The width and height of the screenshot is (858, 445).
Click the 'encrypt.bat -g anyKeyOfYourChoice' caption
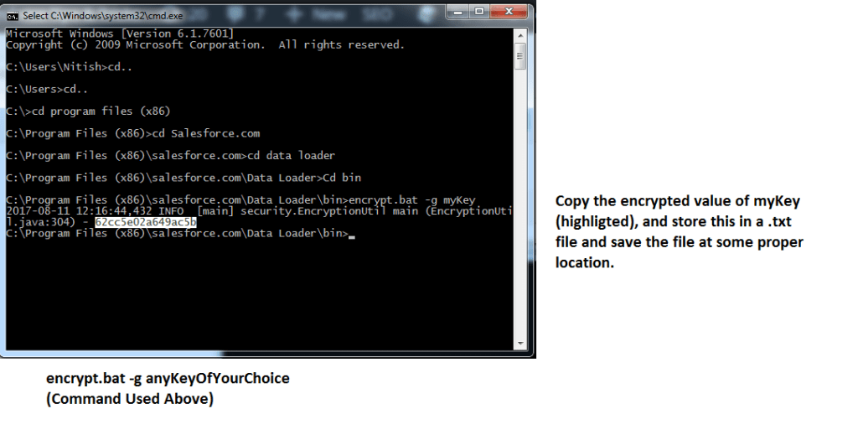pos(168,379)
